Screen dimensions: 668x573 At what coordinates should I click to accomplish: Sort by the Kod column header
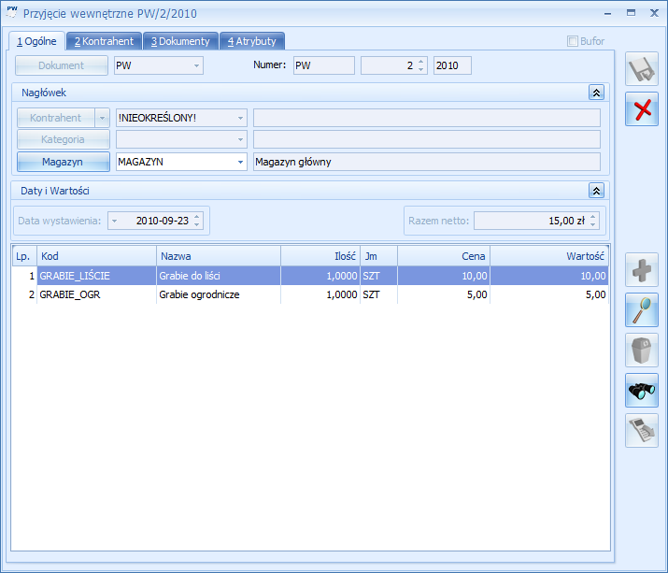click(x=97, y=256)
